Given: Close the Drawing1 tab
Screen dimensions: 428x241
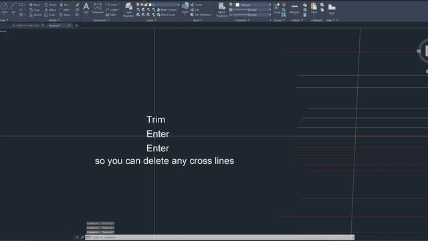Looking at the screenshot, I should pos(70,25).
